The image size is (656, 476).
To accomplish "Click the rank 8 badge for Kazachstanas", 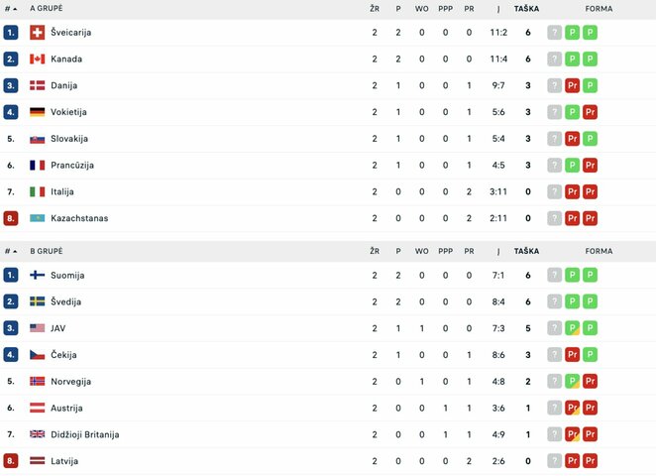I will pyautogui.click(x=11, y=218).
